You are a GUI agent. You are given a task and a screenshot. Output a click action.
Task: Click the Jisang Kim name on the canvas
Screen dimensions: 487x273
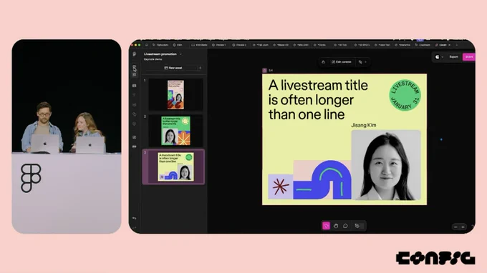[x=364, y=125]
